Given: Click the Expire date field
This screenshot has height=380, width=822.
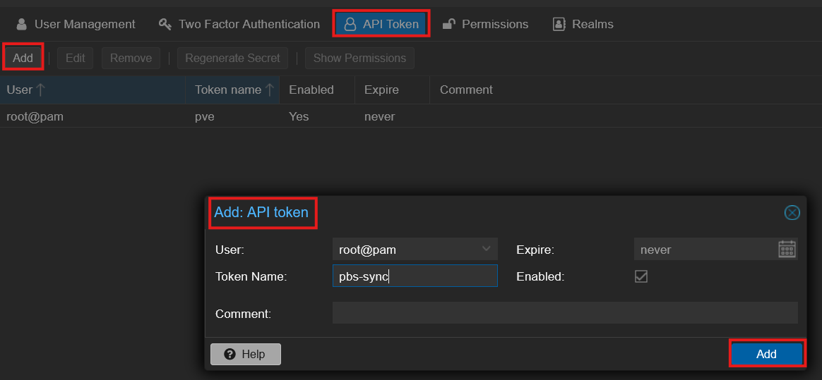Looking at the screenshot, I should [705, 249].
